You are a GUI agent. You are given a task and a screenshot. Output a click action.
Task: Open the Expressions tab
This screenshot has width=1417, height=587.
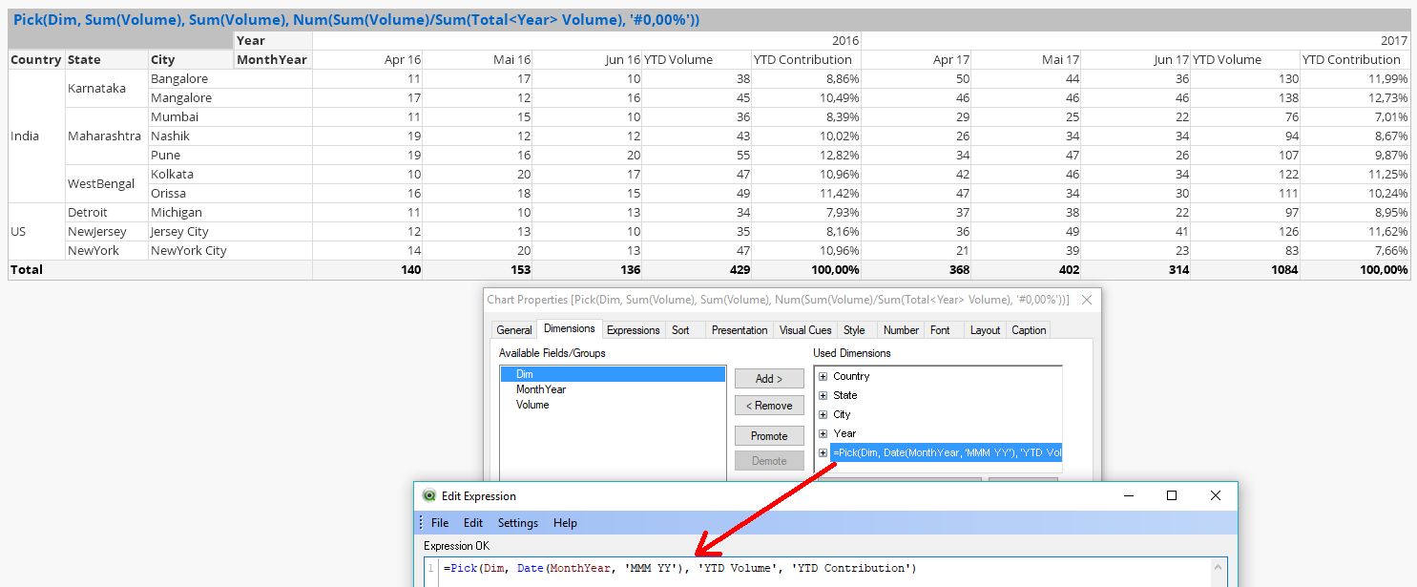[x=634, y=330]
